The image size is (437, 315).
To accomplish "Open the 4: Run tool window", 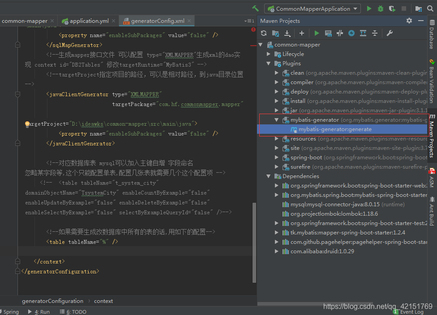I will coord(39,312).
